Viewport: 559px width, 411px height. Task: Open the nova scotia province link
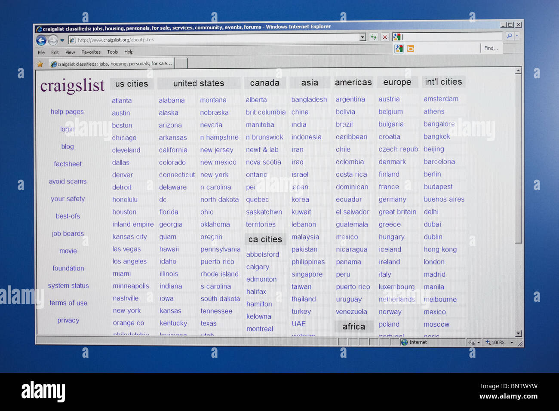pos(264,162)
